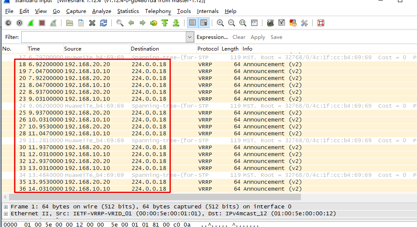Select packet 18 from 192.168.20.20
Viewport: 417px width, 227px height.
click(209, 64)
